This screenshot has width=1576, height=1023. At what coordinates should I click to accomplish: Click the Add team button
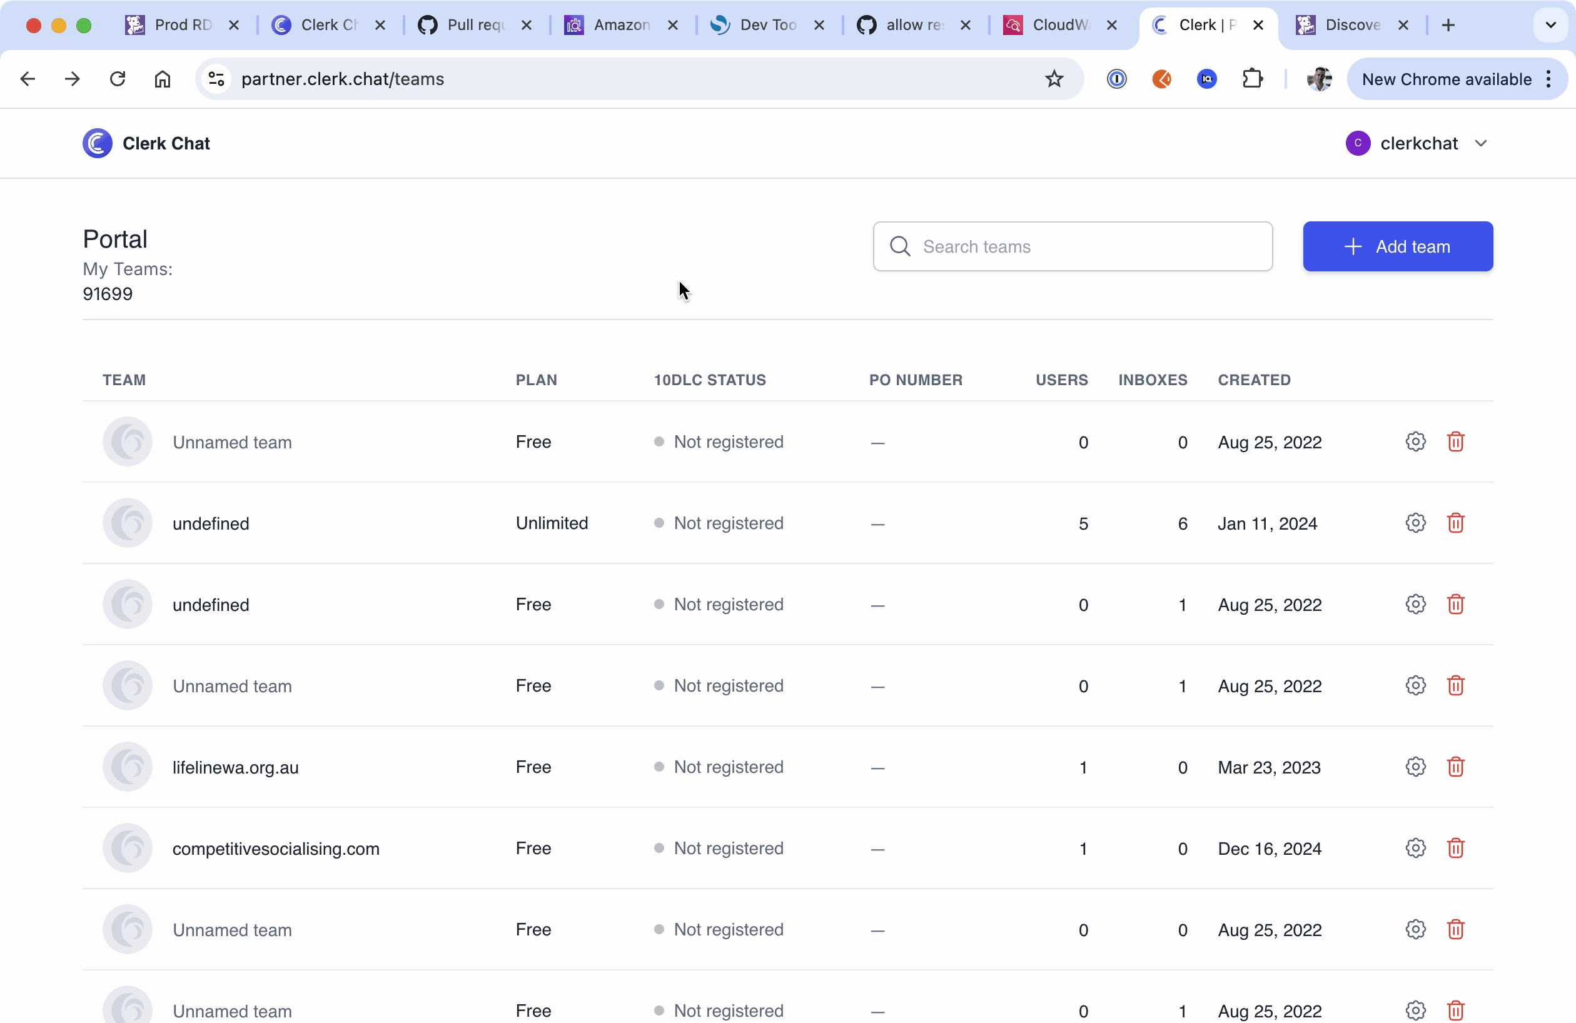[1398, 246]
